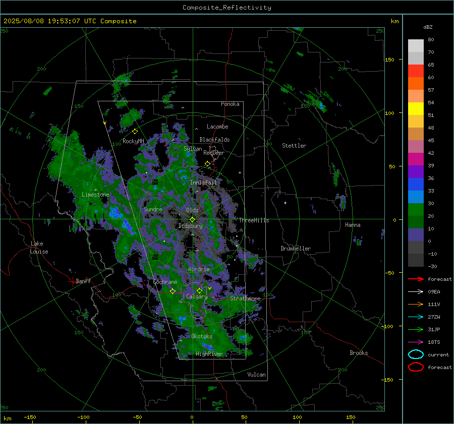Click the Airdrie label
Viewport: 454px width, 424px height.
(199, 269)
